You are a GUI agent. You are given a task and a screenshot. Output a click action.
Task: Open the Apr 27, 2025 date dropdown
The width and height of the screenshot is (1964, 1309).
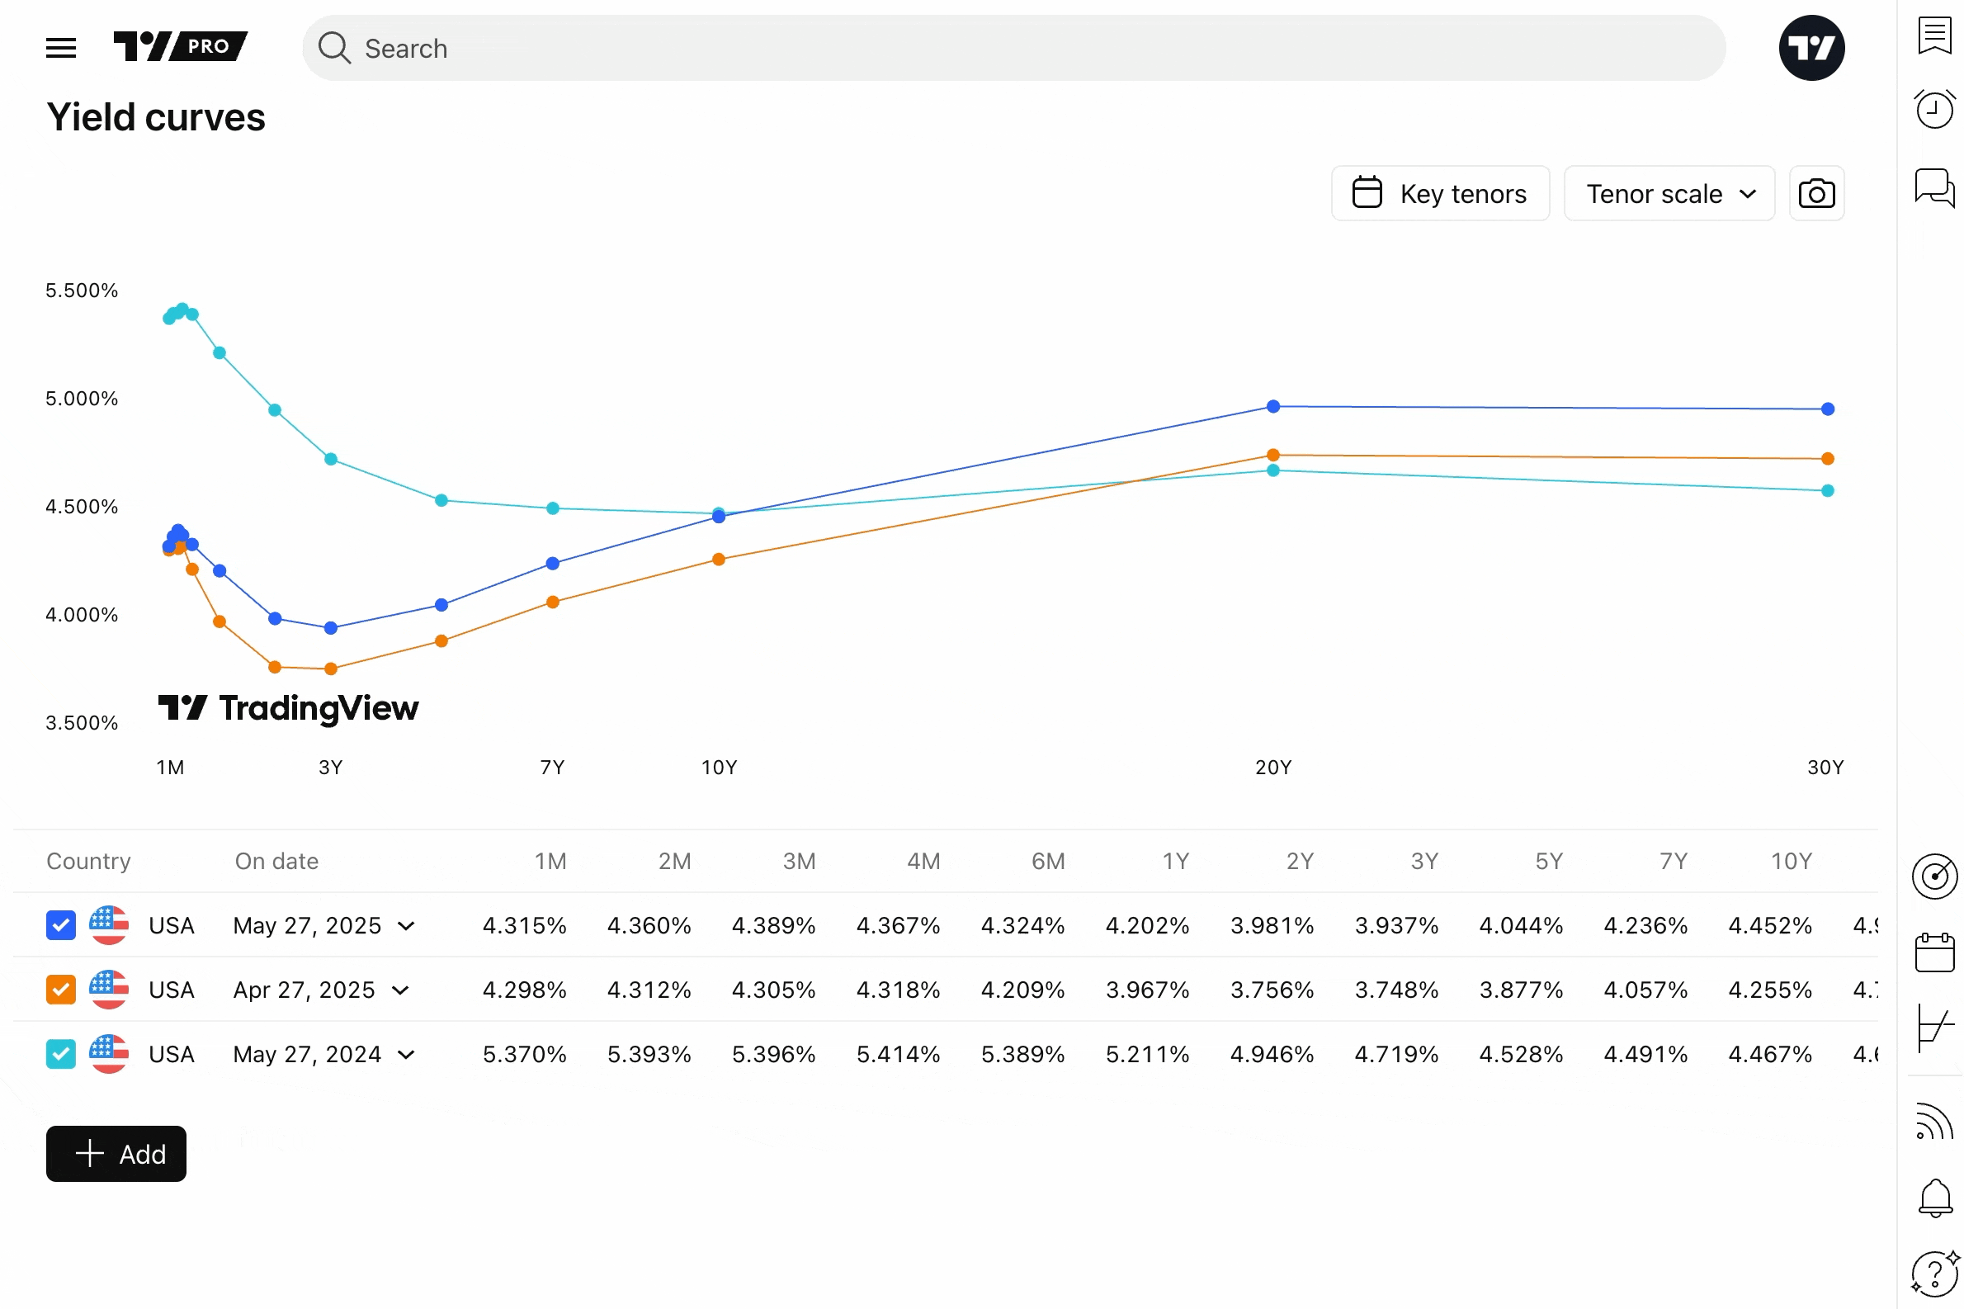coord(401,990)
